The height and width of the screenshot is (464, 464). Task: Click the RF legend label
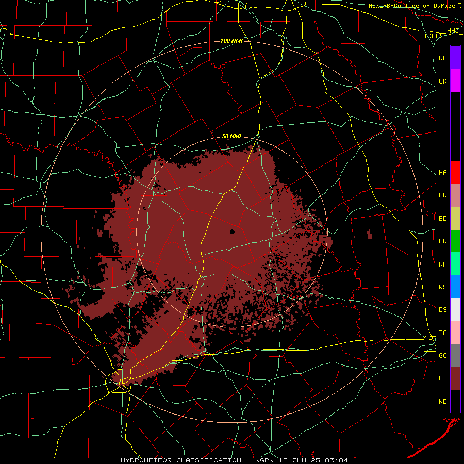coord(442,58)
